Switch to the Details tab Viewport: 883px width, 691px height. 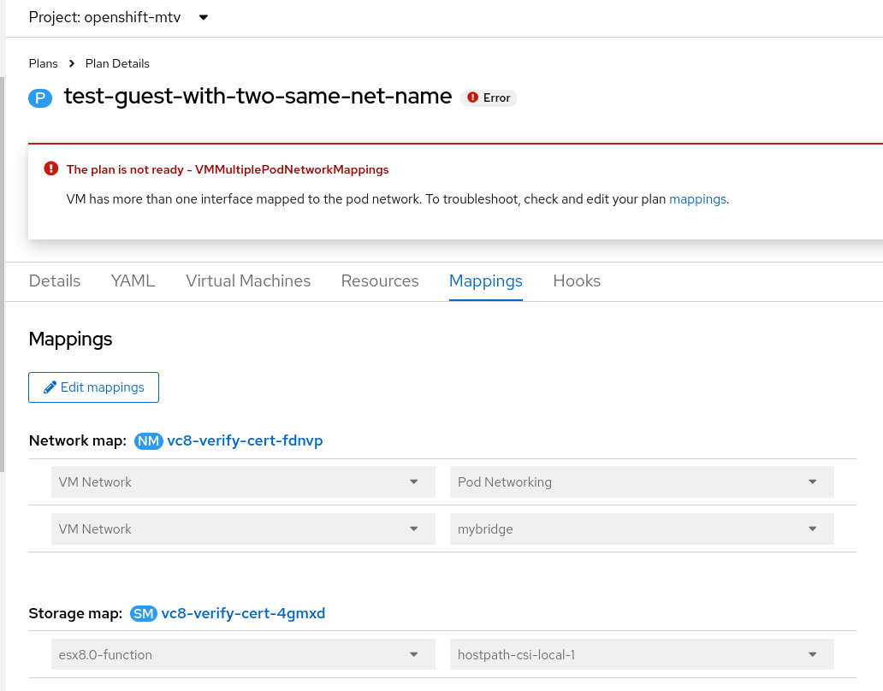pyautogui.click(x=55, y=281)
